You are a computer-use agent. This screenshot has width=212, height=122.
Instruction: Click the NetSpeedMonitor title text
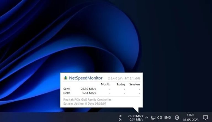(86, 78)
